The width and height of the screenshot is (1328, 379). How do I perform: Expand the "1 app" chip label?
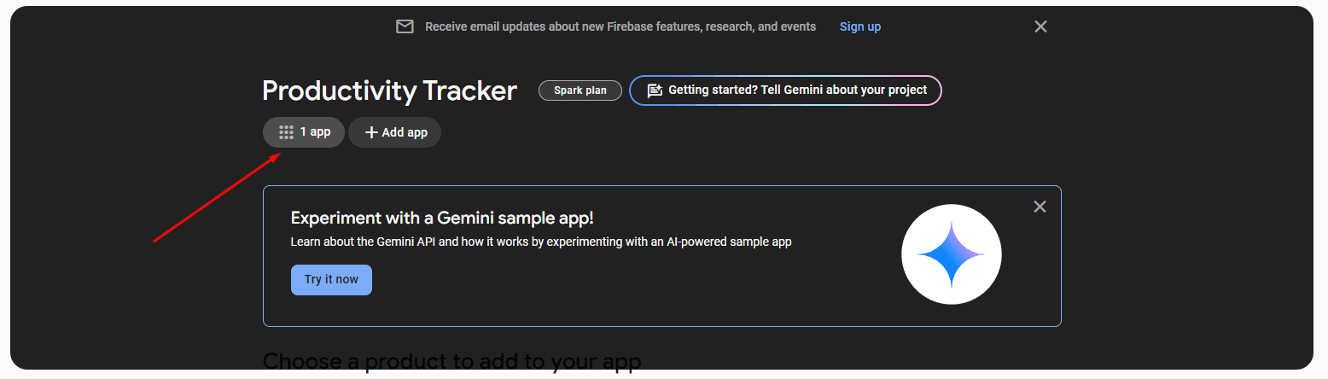pos(315,132)
